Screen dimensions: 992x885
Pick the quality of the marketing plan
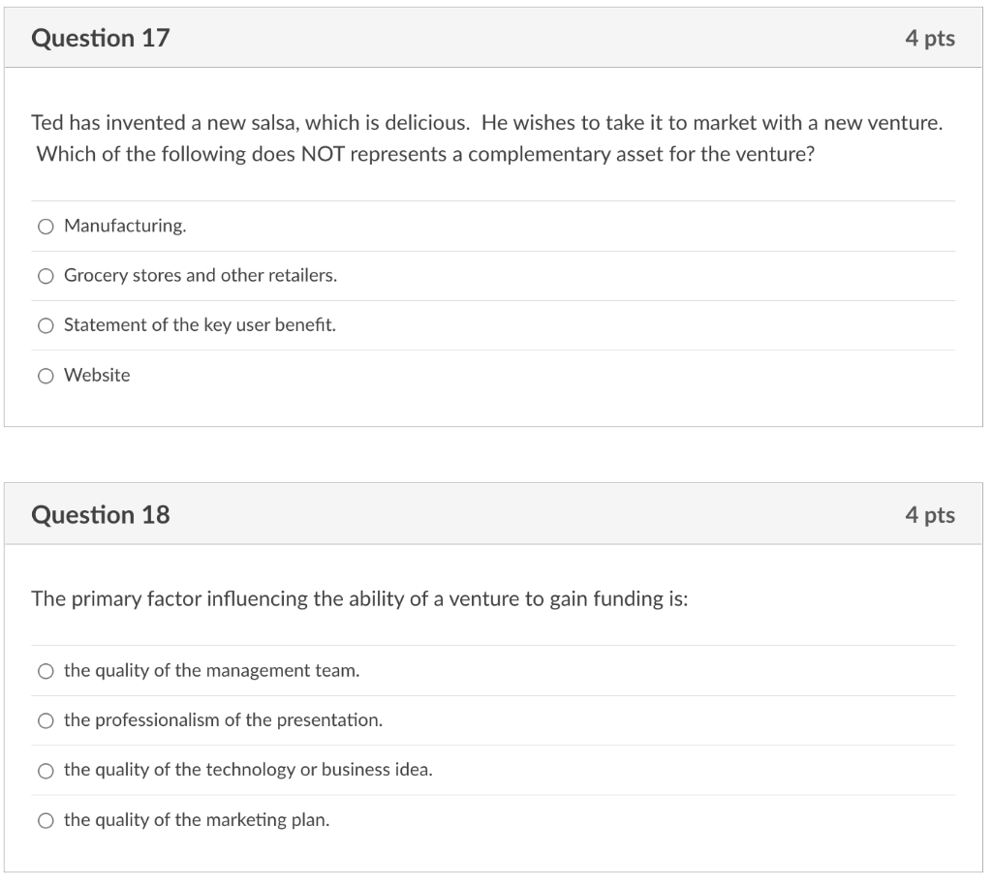[x=46, y=819]
